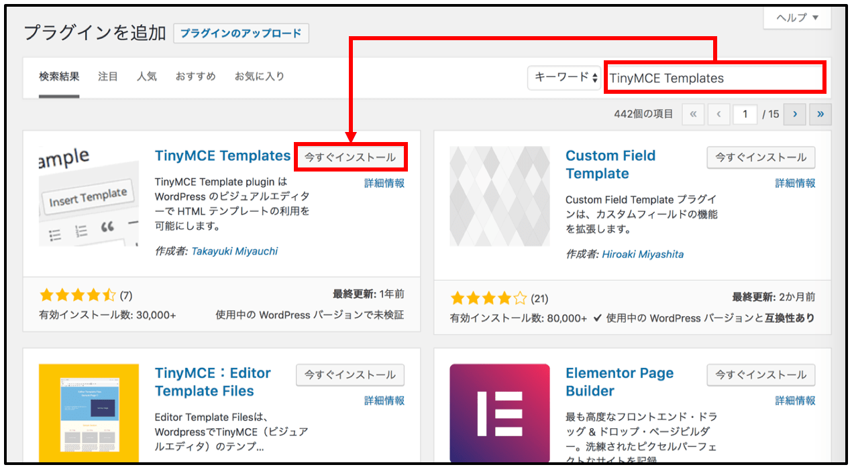Viewport: 852px width, 469px height.
Task: Click Elementor logo icon
Action: coord(500,413)
